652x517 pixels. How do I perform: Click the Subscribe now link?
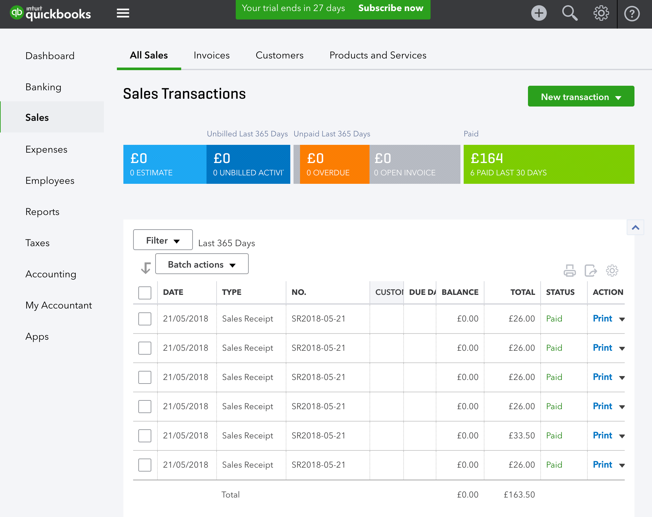click(391, 8)
